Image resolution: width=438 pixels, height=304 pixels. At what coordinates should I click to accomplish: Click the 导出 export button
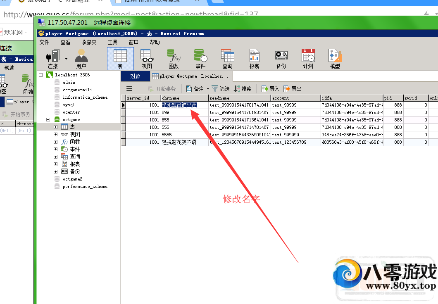coord(293,89)
